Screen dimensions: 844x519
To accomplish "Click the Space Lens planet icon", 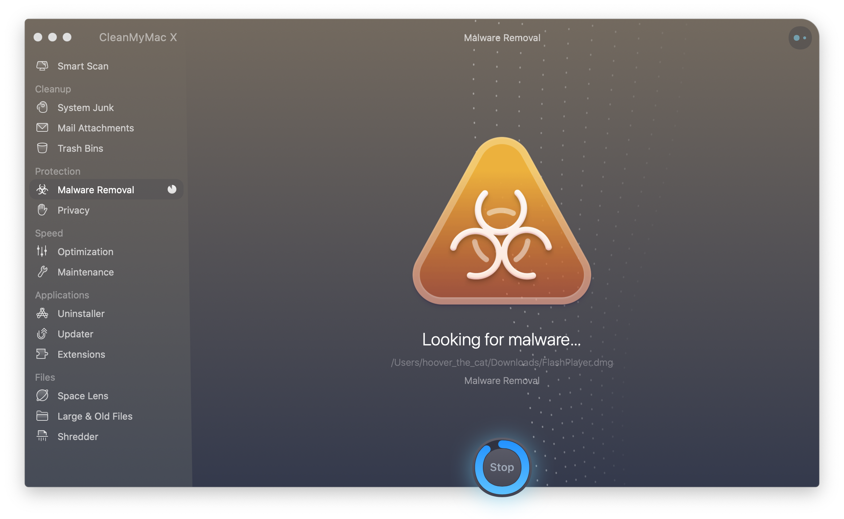I will click(x=42, y=396).
